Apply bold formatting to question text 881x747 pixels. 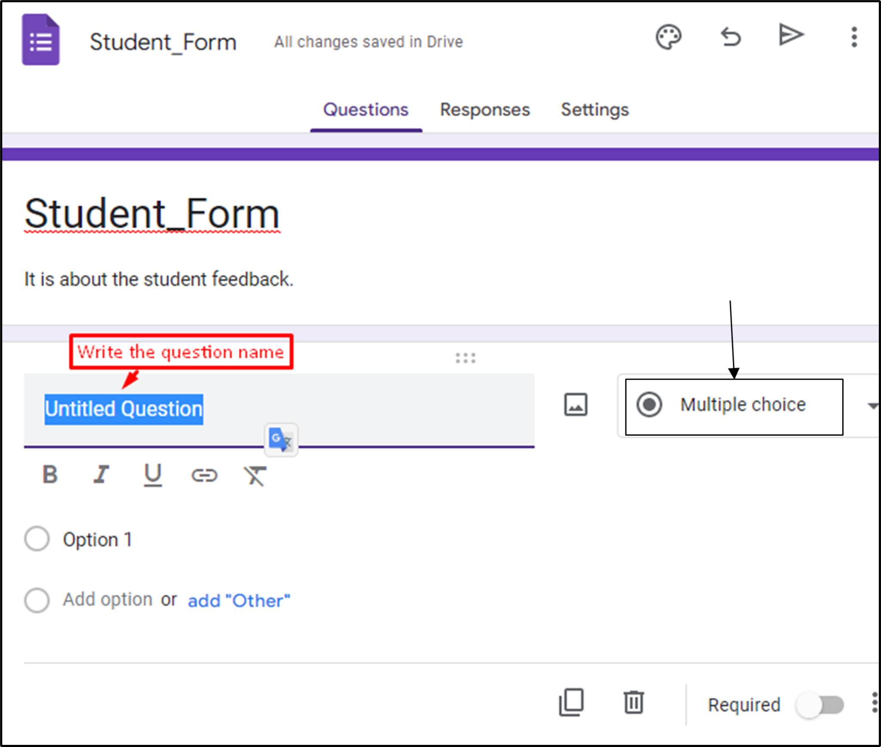(50, 475)
